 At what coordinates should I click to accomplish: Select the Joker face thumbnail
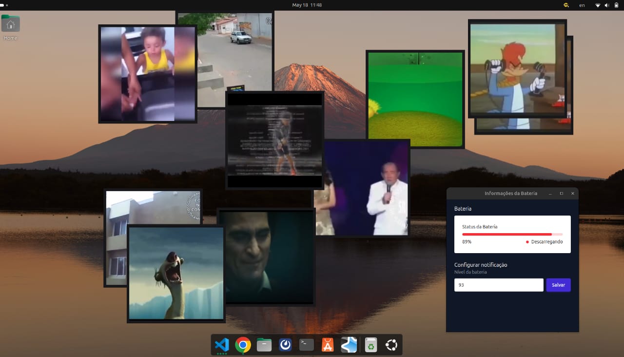pos(266,257)
